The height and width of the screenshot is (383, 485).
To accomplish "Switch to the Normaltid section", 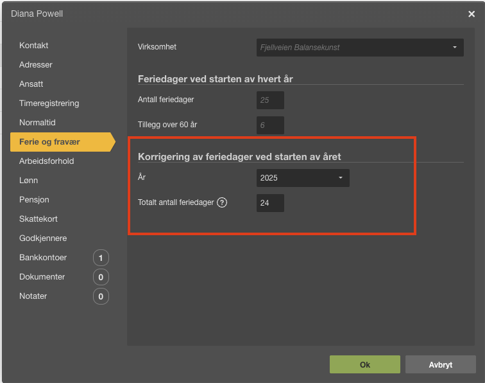I will coord(37,122).
